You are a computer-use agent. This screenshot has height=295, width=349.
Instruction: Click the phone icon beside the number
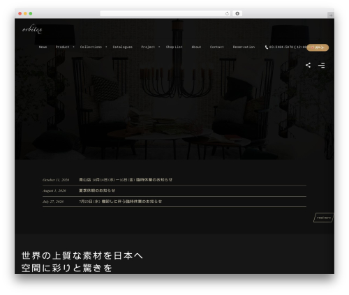(267, 47)
